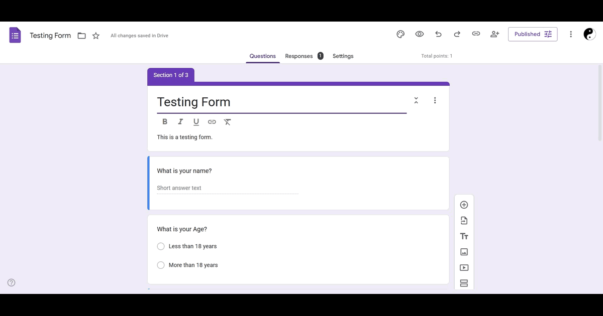
Task: Star the Testing Form
Action: (96, 36)
